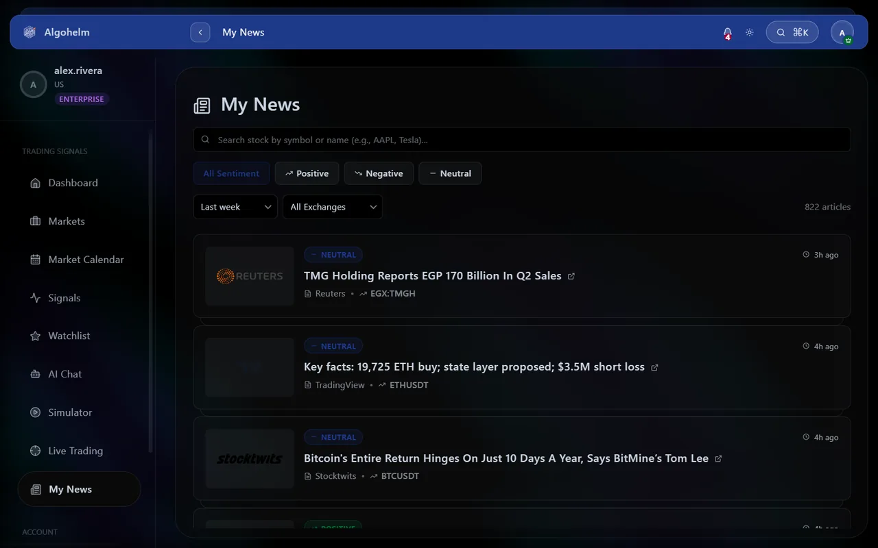Click the Markets building icon
878x548 pixels.
tap(36, 221)
